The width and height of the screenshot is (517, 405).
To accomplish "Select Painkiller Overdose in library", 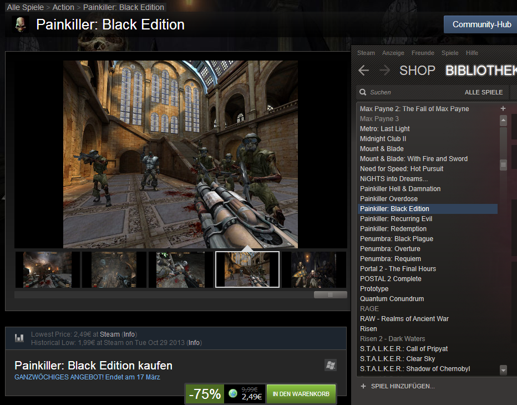I will coord(389,199).
